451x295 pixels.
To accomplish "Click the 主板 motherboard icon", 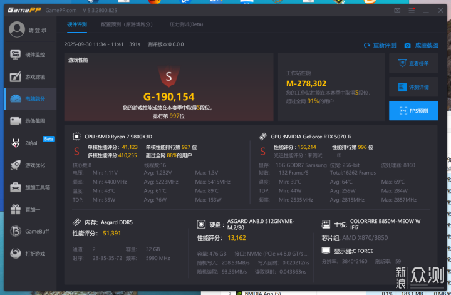I will 326,224.
